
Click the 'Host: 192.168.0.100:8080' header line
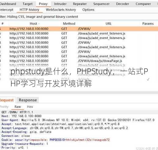[21, 116]
